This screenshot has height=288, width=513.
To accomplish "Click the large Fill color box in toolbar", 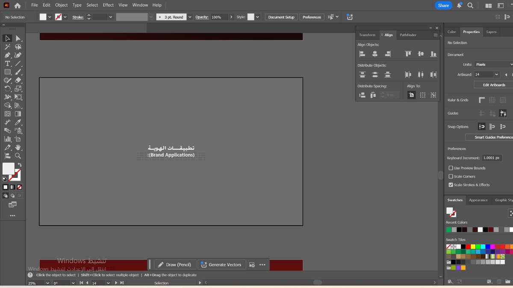I will click(x=9, y=169).
